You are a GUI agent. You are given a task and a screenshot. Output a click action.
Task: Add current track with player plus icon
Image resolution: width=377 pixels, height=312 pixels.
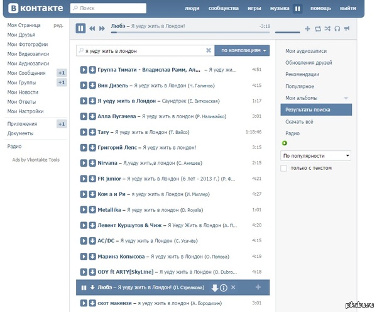point(307,29)
